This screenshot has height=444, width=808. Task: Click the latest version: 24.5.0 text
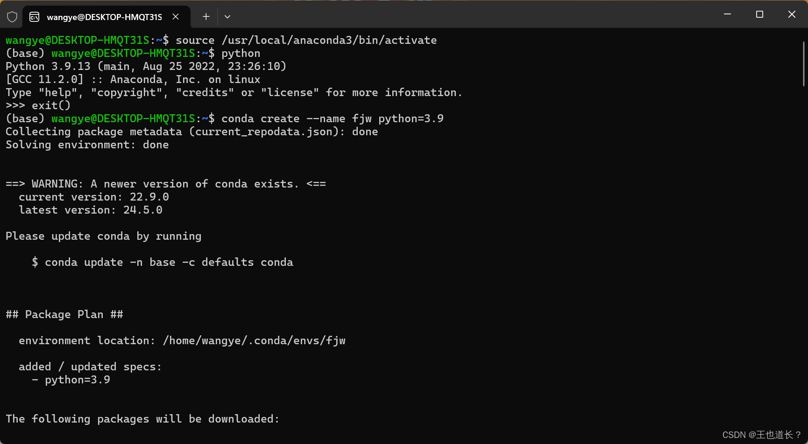pos(91,210)
